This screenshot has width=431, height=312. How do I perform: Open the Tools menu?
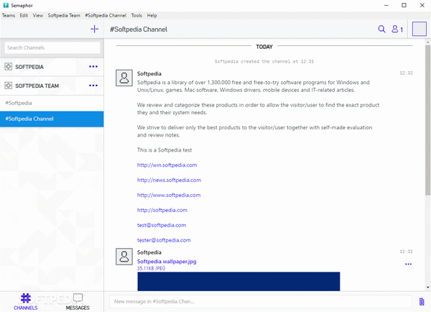(136, 15)
